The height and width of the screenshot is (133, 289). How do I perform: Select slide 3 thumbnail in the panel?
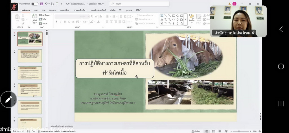click(30, 73)
